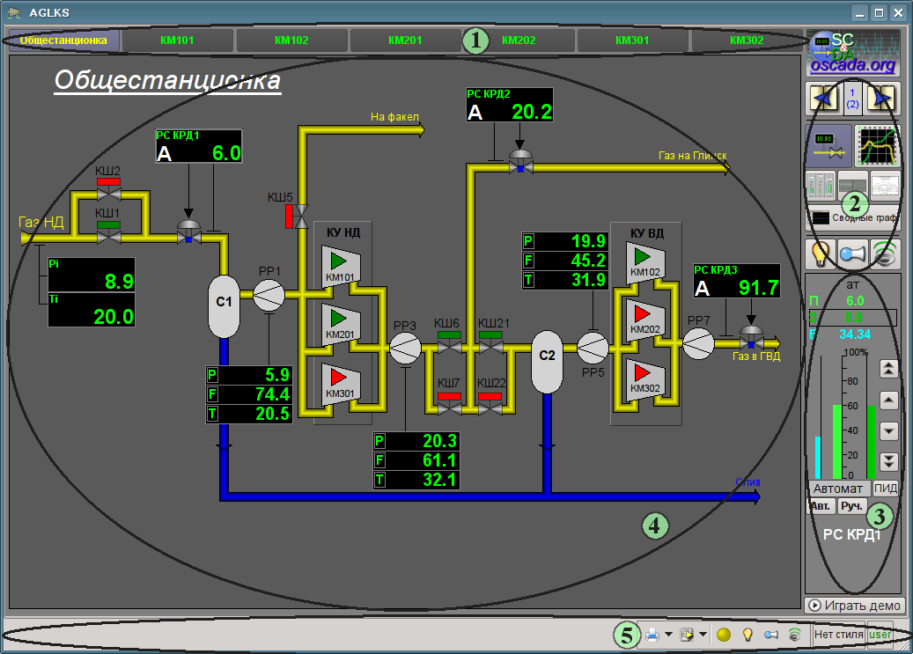Viewport: 913px width, 654px height.
Task: Switch to the KM101 tab
Action: pyautogui.click(x=178, y=40)
